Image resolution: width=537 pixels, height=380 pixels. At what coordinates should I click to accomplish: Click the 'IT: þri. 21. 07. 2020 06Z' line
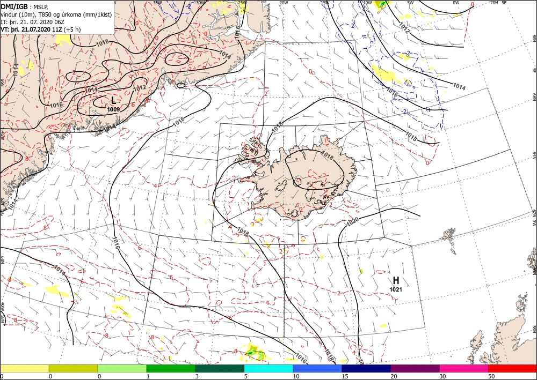pyautogui.click(x=32, y=22)
